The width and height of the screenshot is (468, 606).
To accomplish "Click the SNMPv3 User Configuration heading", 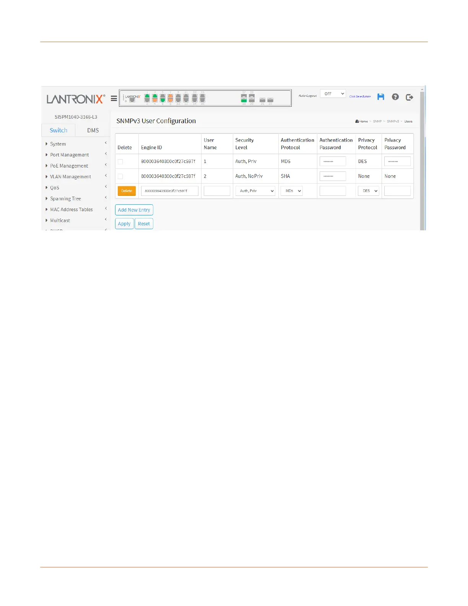I will pos(156,121).
